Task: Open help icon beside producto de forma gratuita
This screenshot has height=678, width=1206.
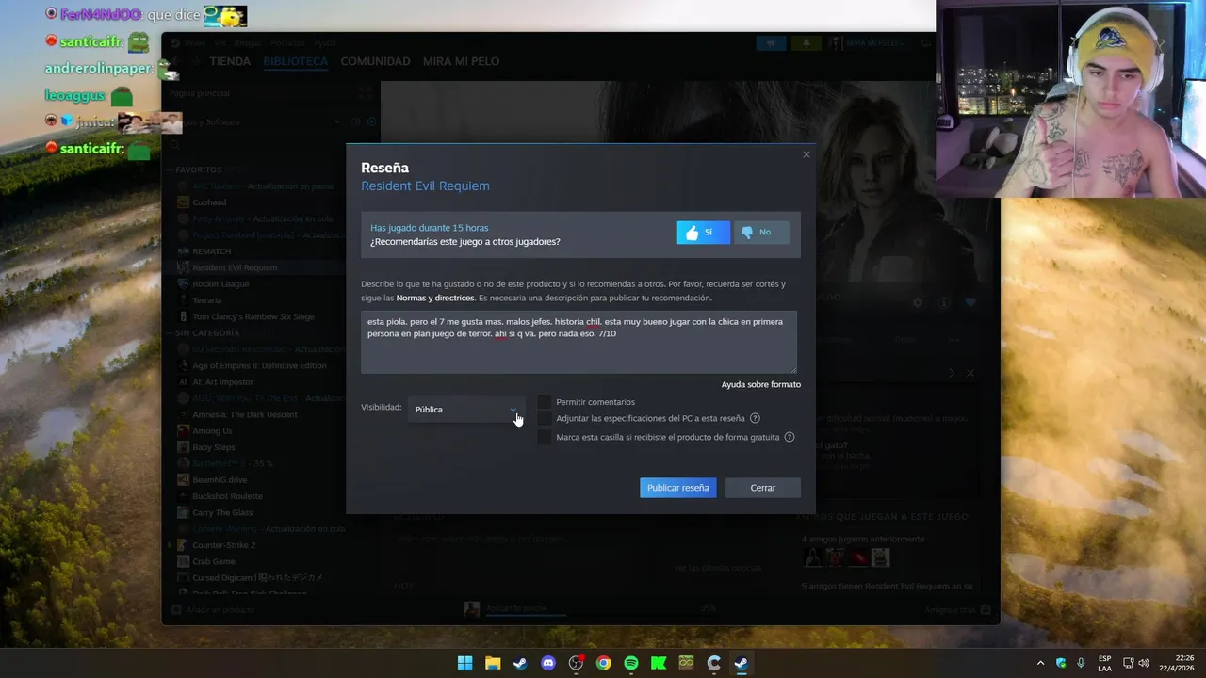Action: (790, 437)
